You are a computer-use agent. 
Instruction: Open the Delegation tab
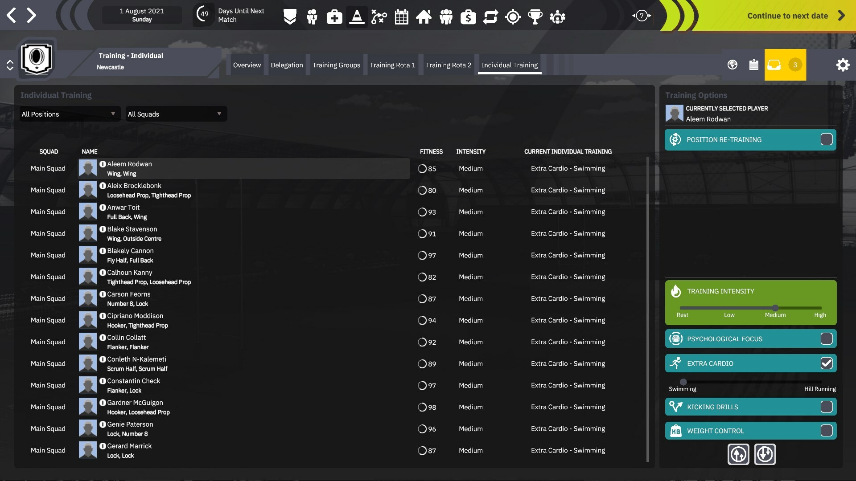click(x=287, y=65)
